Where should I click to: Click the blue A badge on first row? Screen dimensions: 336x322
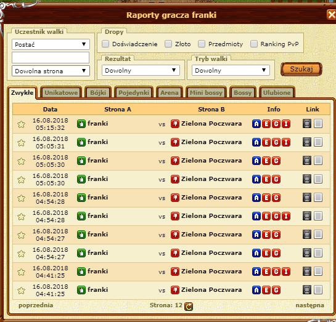click(x=256, y=124)
